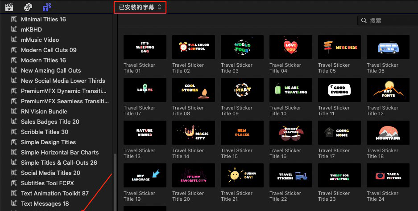Open Photos and Audio sidebar

click(28, 7)
